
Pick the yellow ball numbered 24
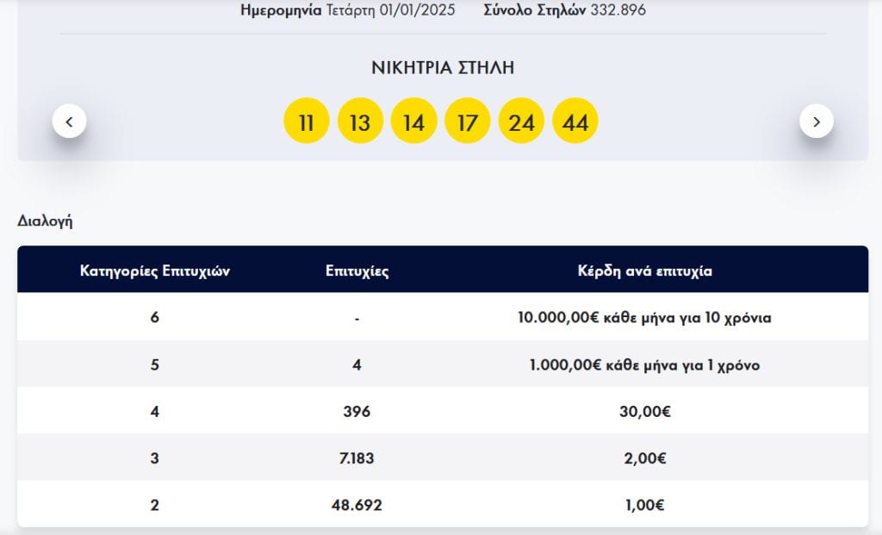[x=521, y=122]
